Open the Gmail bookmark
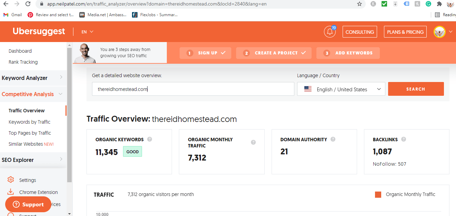Viewport: 456px width, 216px height. [x=13, y=15]
